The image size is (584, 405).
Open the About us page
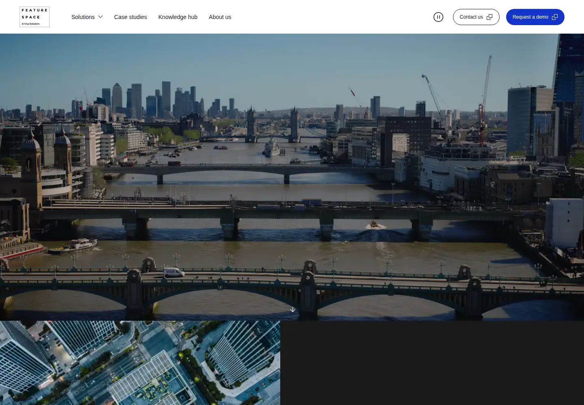point(220,17)
